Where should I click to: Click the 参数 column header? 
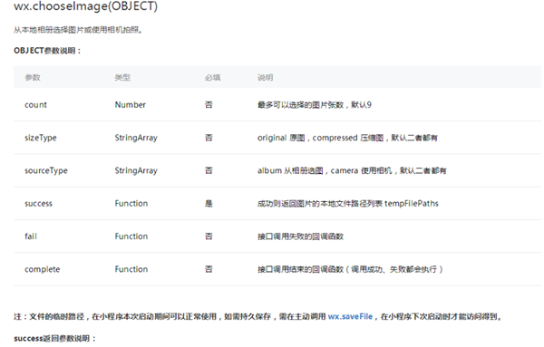tap(33, 77)
